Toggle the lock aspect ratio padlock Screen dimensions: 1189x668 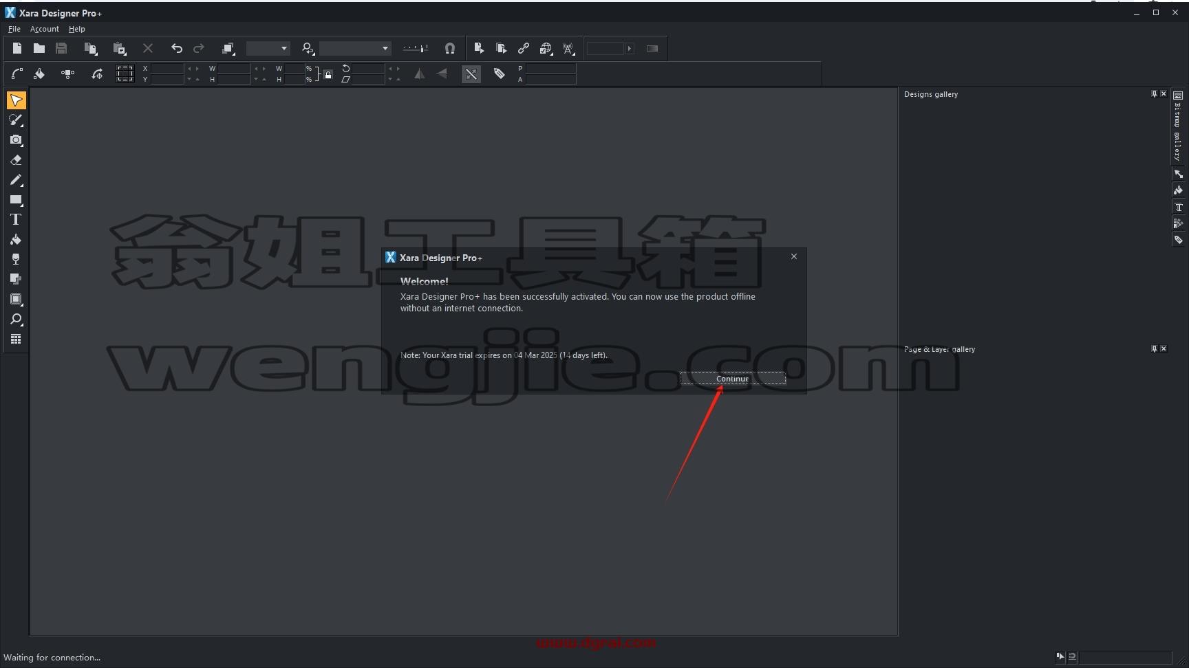point(328,74)
